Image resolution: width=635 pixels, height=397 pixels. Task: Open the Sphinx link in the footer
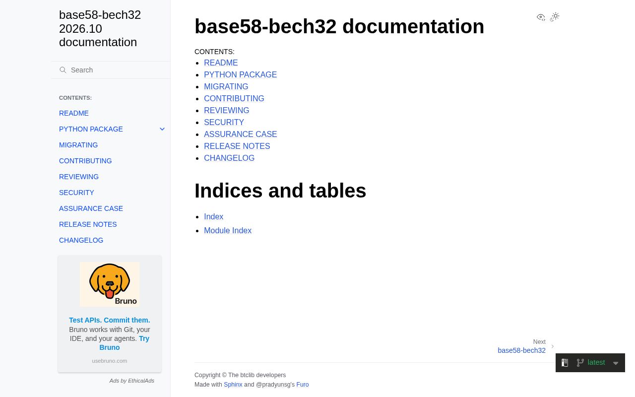(x=233, y=385)
